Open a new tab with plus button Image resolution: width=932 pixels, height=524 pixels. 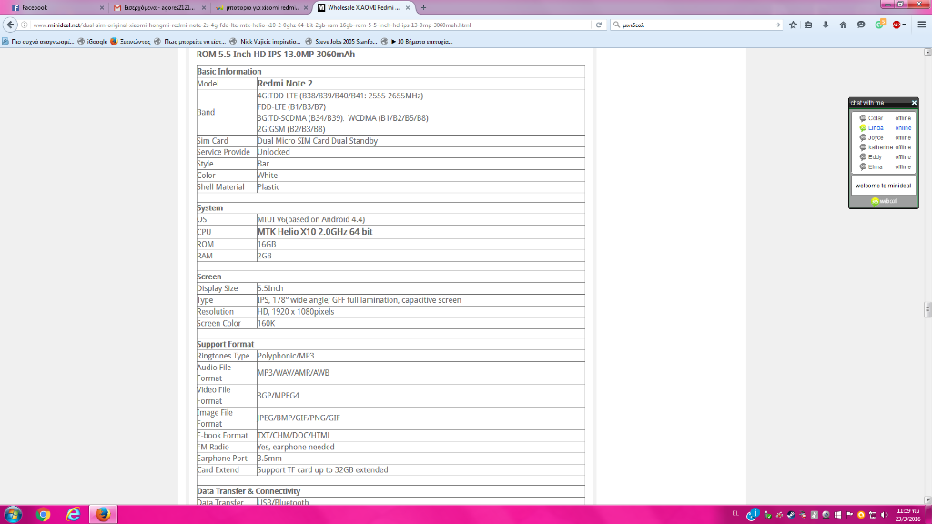(423, 7)
